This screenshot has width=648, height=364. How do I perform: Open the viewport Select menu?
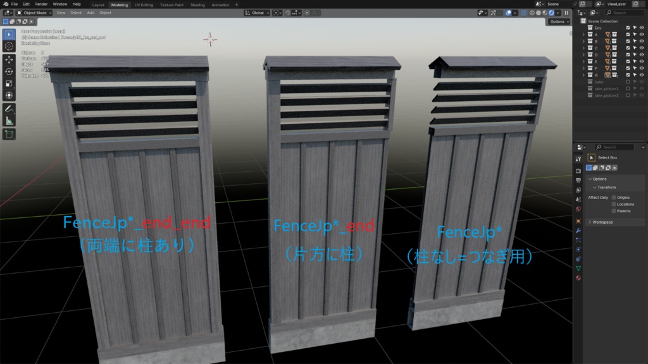click(76, 13)
